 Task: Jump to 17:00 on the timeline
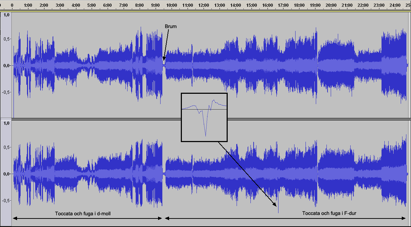click(283, 5)
